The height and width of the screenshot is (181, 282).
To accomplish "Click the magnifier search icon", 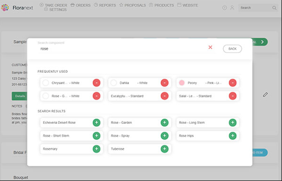I will point(274,8).
